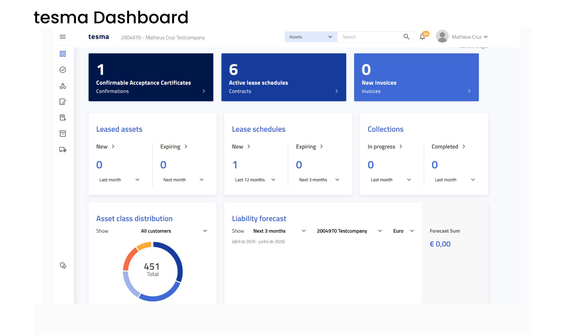The image size is (570, 335).
Task: Open Confirmable Acceptance Certificates card arrow
Action: (204, 91)
